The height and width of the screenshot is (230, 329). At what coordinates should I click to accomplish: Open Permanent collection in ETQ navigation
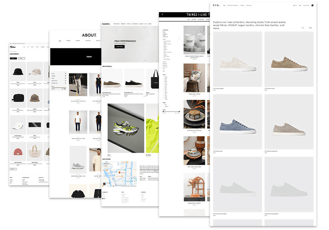coord(233,6)
